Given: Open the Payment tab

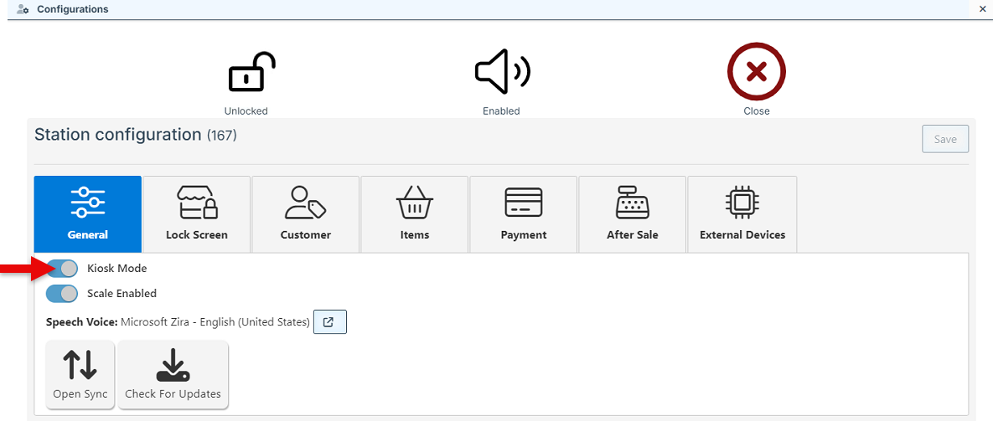Looking at the screenshot, I should [524, 213].
